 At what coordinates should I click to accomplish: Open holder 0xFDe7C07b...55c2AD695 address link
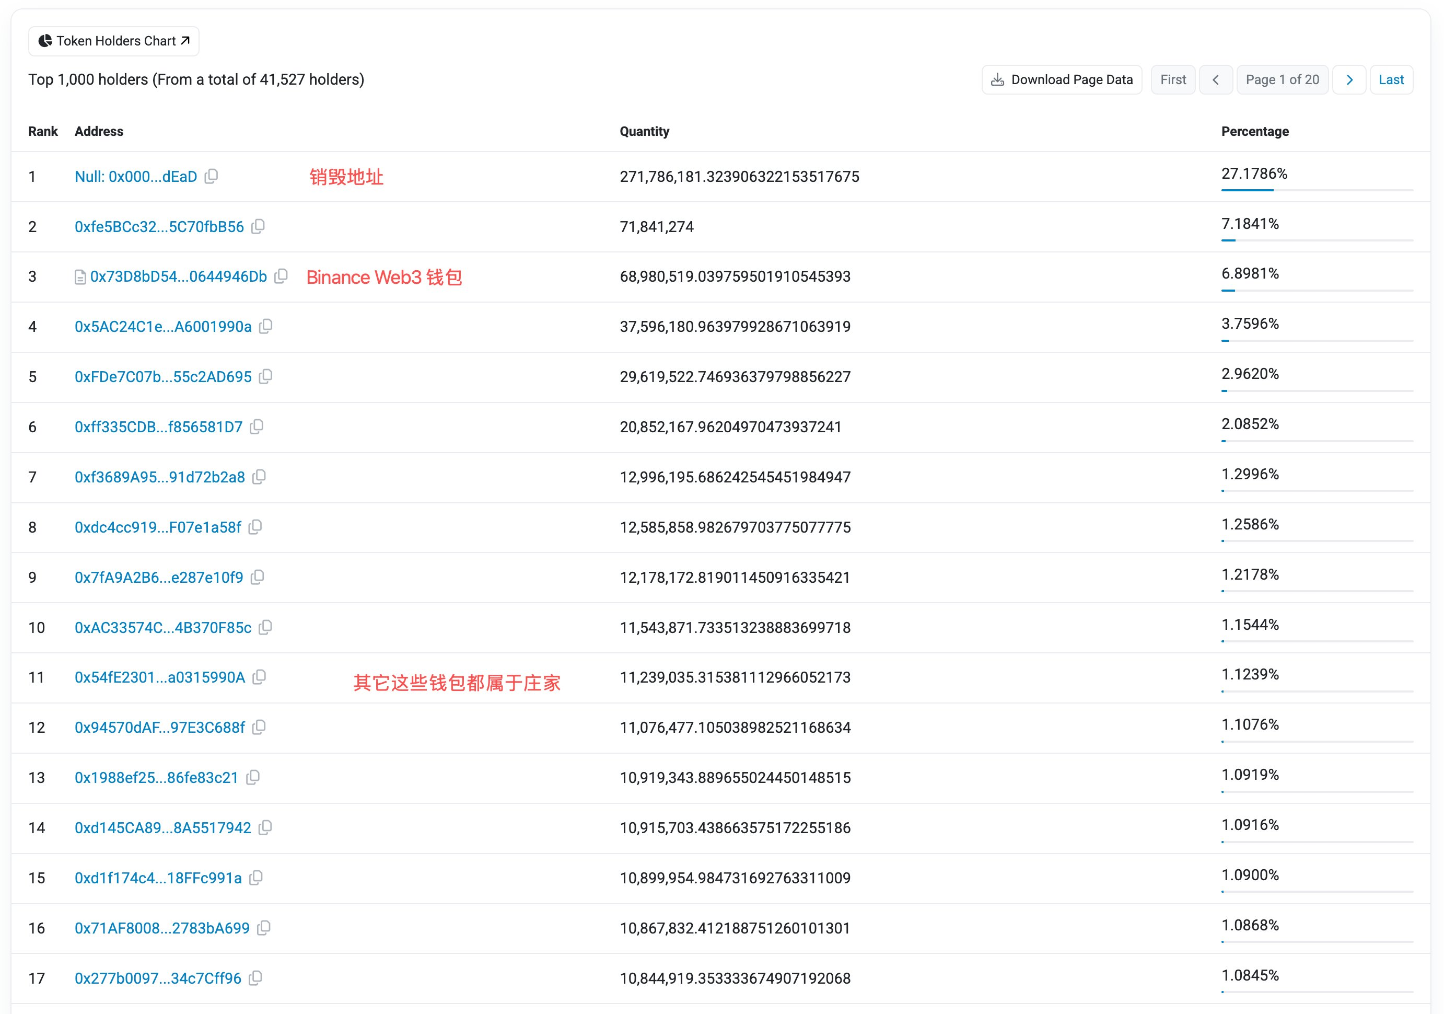coord(163,377)
